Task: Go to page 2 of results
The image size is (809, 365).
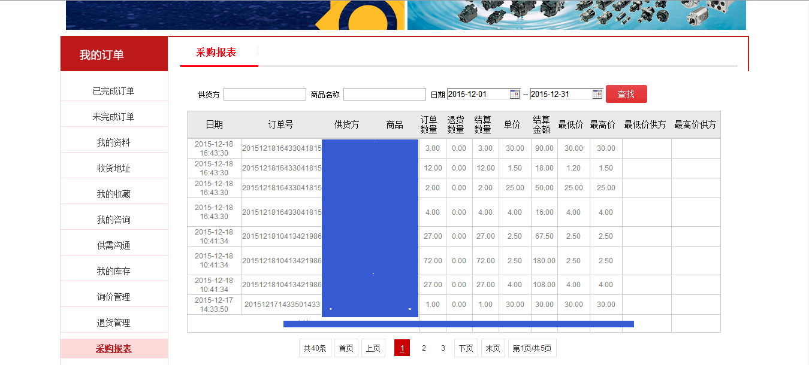Action: (x=424, y=348)
